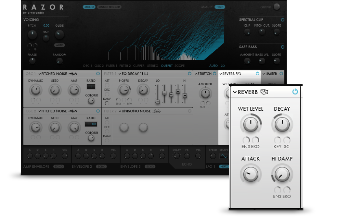Click the Spectral Clip Clip knob
The image size is (338, 219).
coord(247,32)
